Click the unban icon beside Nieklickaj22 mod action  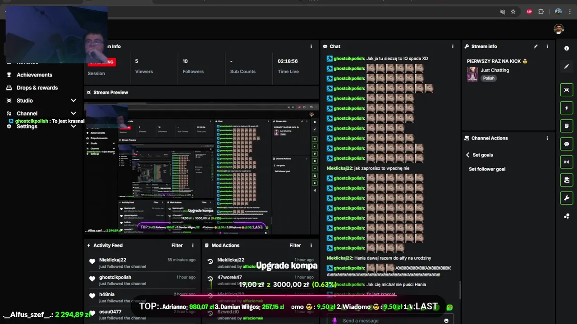click(x=210, y=261)
